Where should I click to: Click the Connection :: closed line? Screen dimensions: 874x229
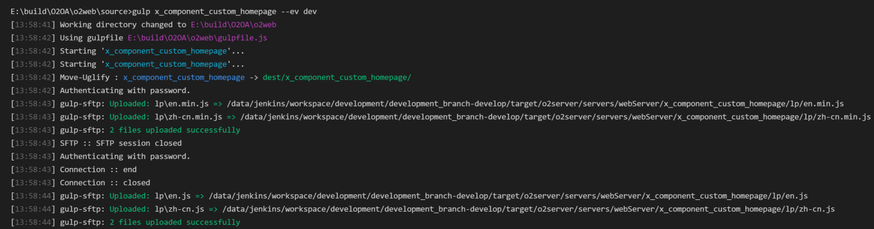click(105, 183)
